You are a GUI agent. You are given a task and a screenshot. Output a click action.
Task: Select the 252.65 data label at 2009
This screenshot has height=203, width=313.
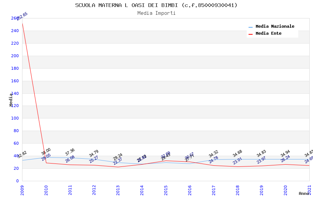pyautogui.click(x=22, y=16)
